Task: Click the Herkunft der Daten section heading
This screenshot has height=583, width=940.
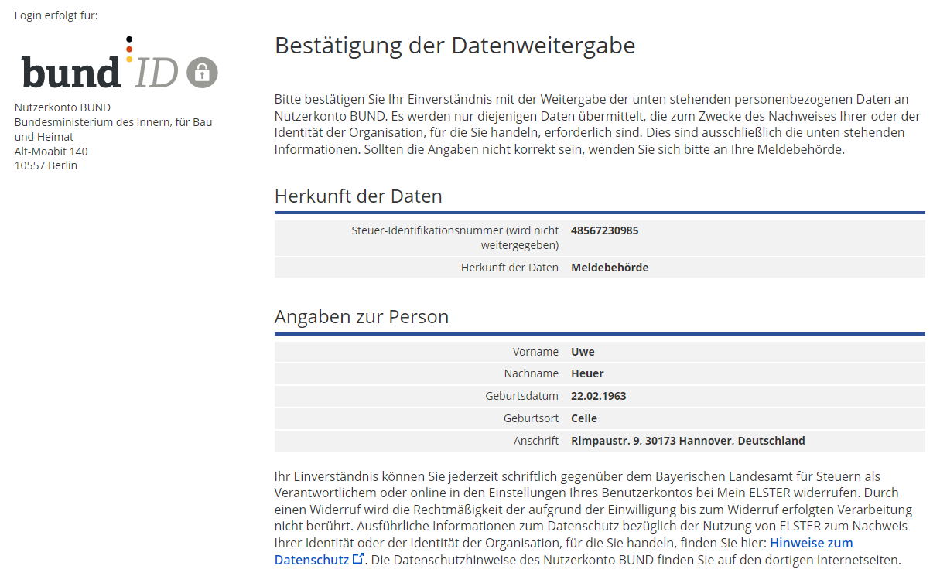Action: [x=358, y=196]
